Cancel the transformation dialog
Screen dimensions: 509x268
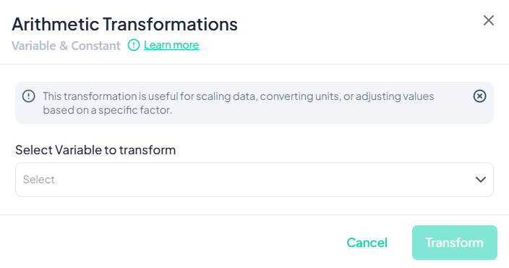[x=367, y=243]
